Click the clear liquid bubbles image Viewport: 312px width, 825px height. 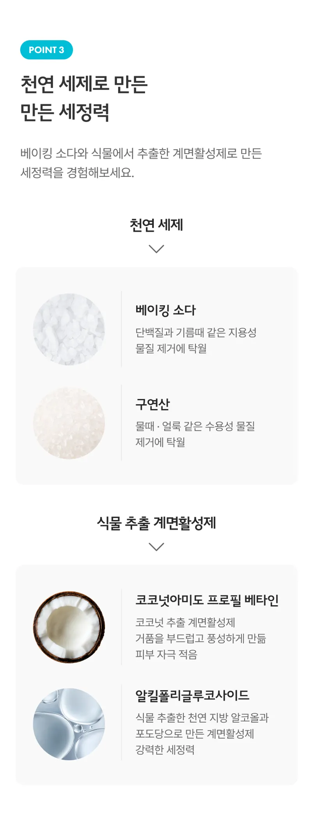click(69, 724)
